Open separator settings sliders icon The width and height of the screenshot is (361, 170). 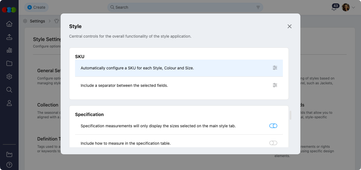tap(275, 85)
